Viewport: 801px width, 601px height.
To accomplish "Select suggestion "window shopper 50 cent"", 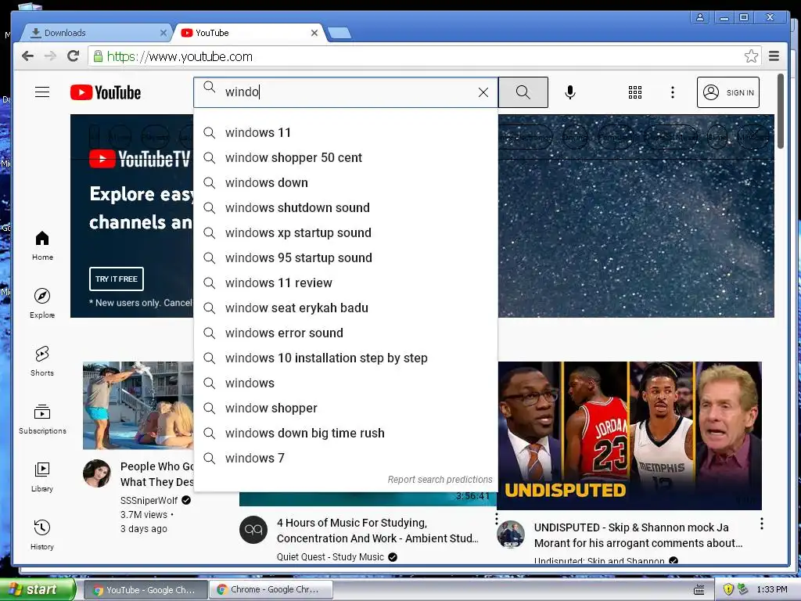I will 346,158.
